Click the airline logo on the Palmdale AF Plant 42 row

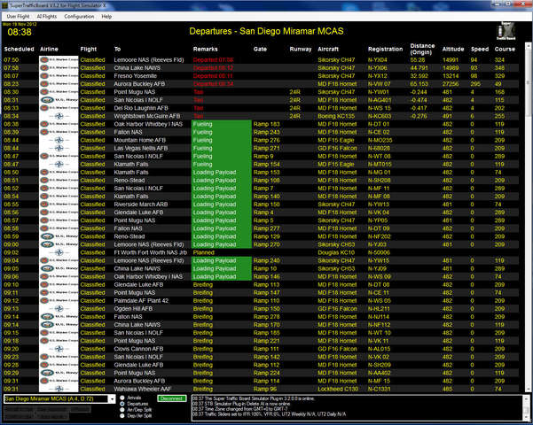pyautogui.click(x=59, y=301)
